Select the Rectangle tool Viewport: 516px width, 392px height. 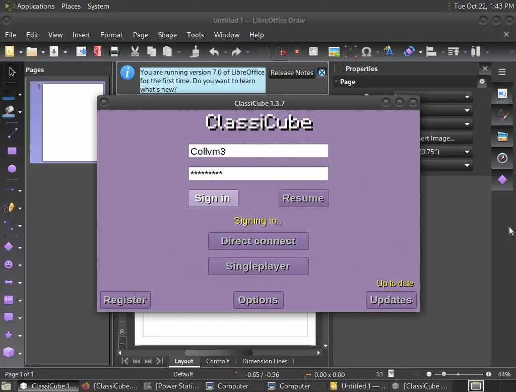(x=12, y=151)
